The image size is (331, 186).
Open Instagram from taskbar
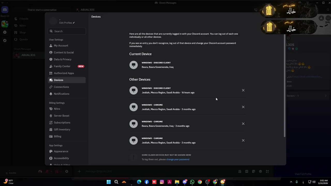(162, 182)
